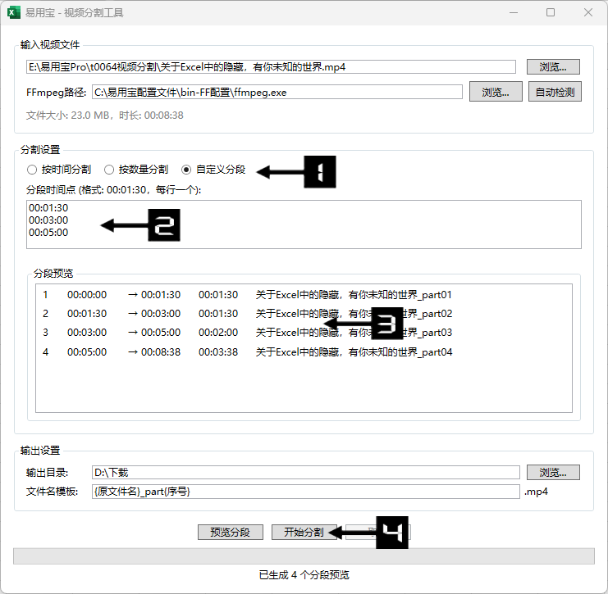This screenshot has height=594, width=608.
Task: Choose the 按数量分割 split mode
Action: 109,170
